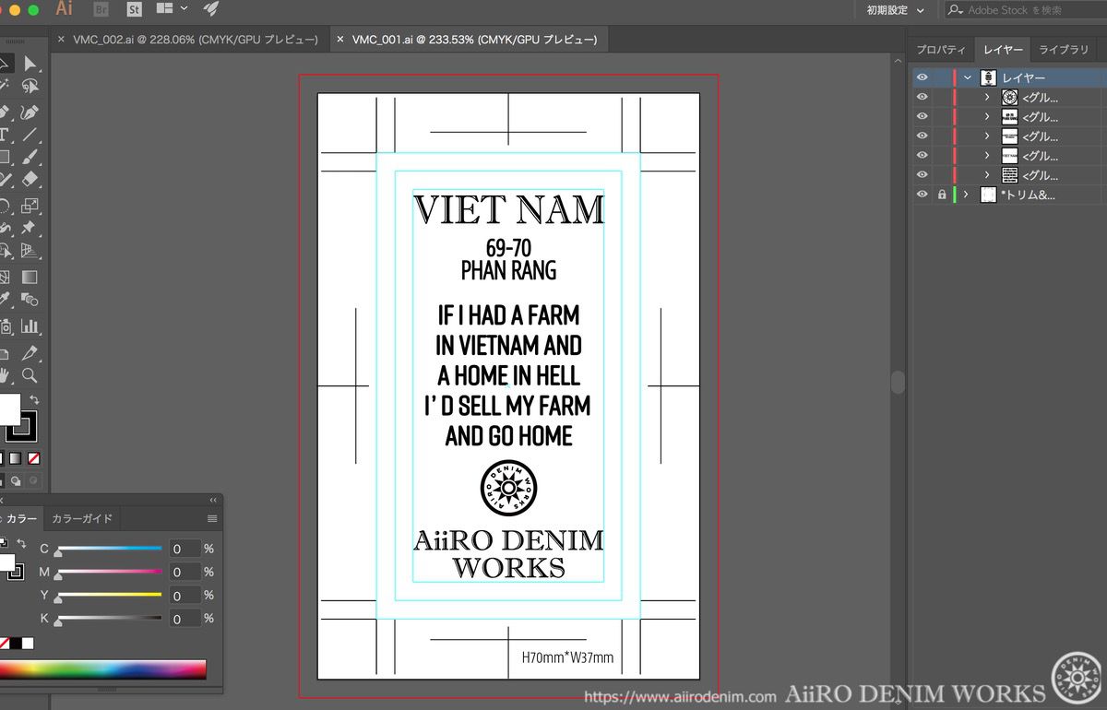Adjust the Black (K) color slider
This screenshot has height=710, width=1107.
[x=109, y=618]
